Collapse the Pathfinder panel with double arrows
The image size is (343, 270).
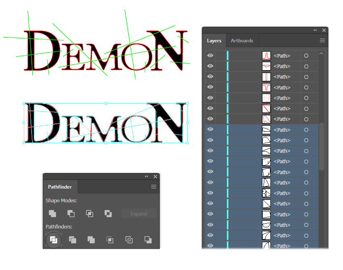tap(146, 177)
